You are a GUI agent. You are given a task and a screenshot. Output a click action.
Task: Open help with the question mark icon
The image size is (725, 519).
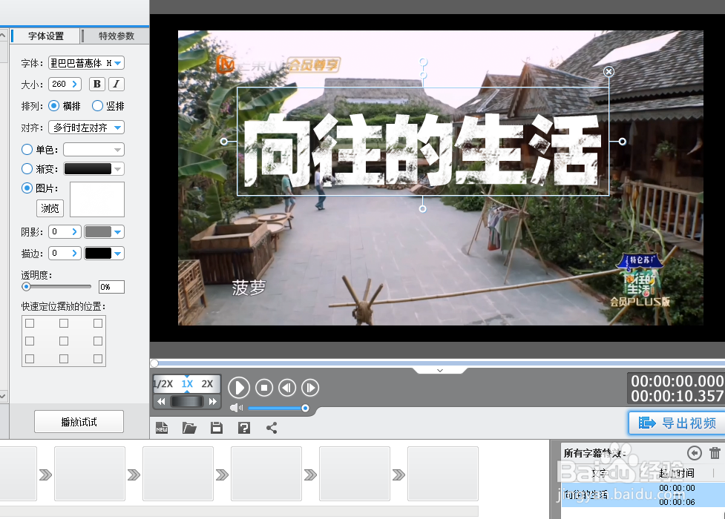(244, 428)
